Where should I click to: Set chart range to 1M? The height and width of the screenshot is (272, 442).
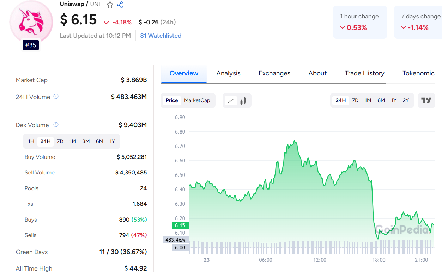tap(368, 100)
